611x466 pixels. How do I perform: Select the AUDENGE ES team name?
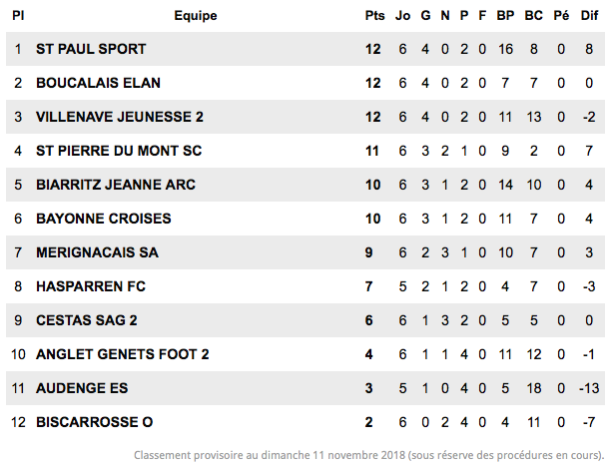(82, 388)
